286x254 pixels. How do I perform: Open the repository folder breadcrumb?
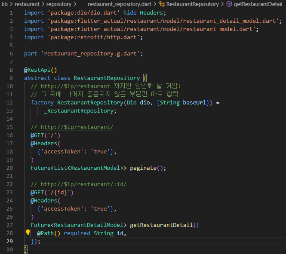click(59, 4)
